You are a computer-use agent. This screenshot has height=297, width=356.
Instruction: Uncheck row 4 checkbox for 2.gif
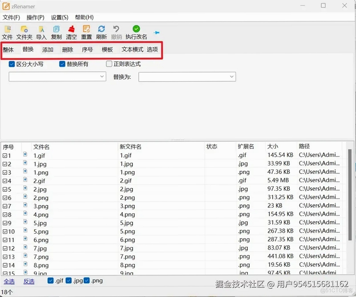point(5,181)
